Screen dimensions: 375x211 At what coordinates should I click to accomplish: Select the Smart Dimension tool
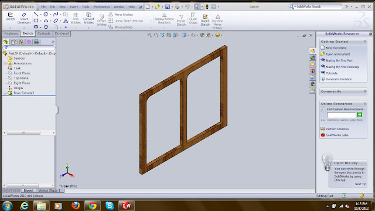coord(24,18)
